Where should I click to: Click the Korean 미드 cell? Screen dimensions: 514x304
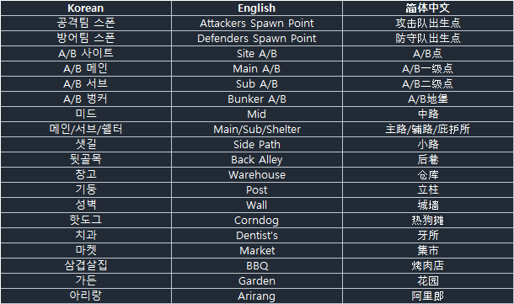86,114
